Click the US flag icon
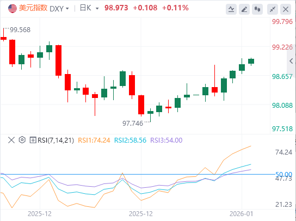This screenshot has width=296, height=221. [x=13, y=9]
